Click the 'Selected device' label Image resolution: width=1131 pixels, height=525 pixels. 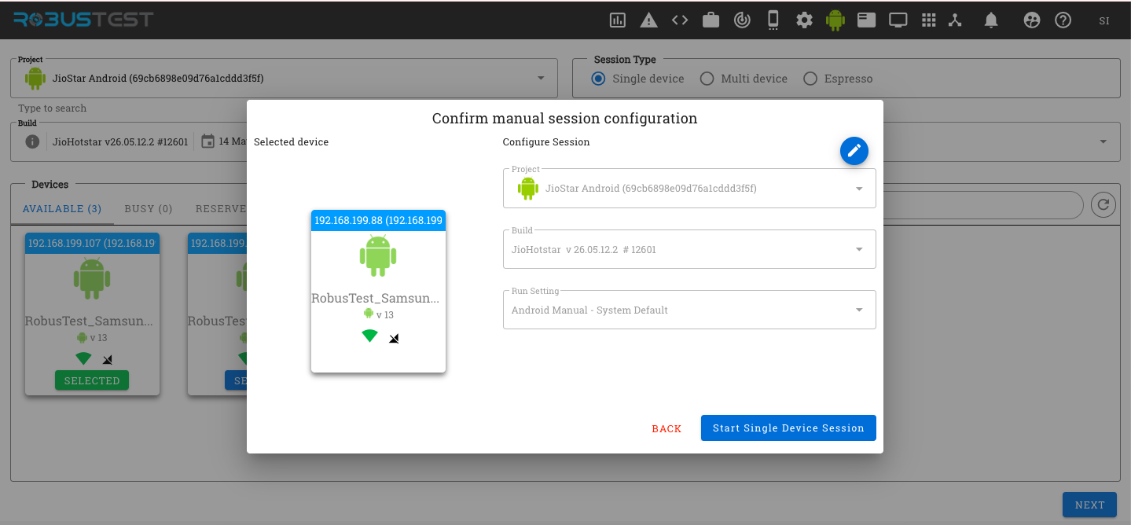pyautogui.click(x=291, y=142)
